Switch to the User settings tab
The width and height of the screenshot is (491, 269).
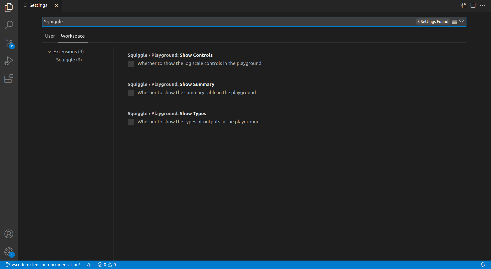click(x=50, y=36)
